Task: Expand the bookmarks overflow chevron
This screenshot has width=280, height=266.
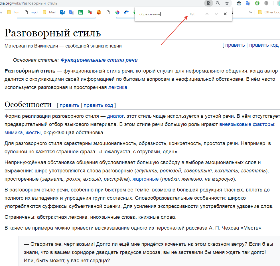Action: (x=251, y=12)
